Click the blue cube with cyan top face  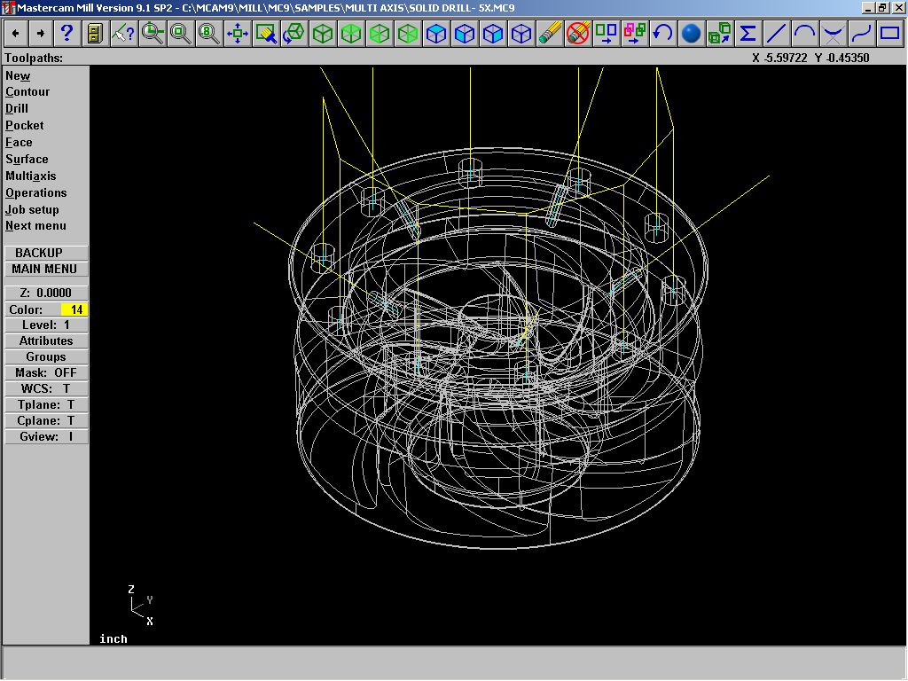[436, 33]
